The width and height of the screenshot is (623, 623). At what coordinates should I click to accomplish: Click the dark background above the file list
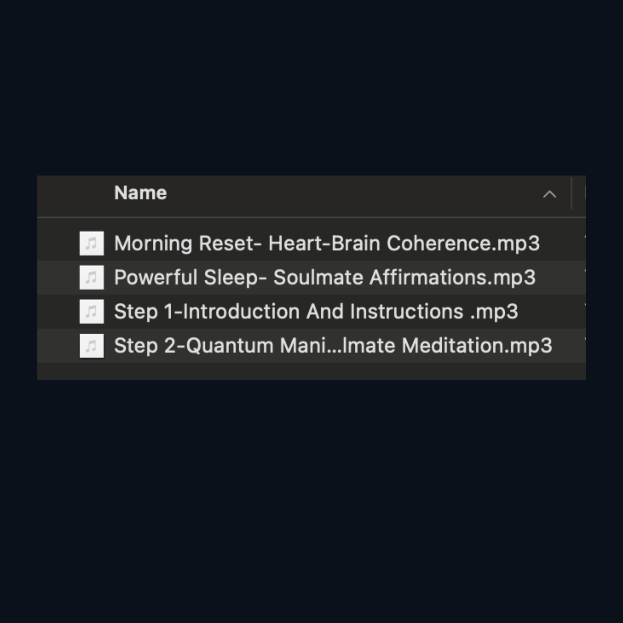[310, 97]
